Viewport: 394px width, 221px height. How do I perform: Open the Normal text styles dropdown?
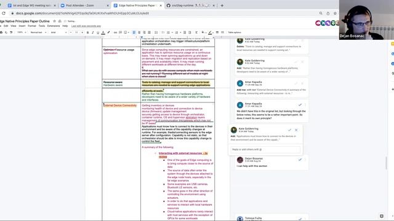click(38, 33)
